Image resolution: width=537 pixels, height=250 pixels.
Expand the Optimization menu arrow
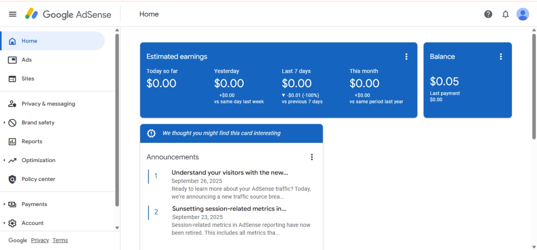(x=4, y=160)
